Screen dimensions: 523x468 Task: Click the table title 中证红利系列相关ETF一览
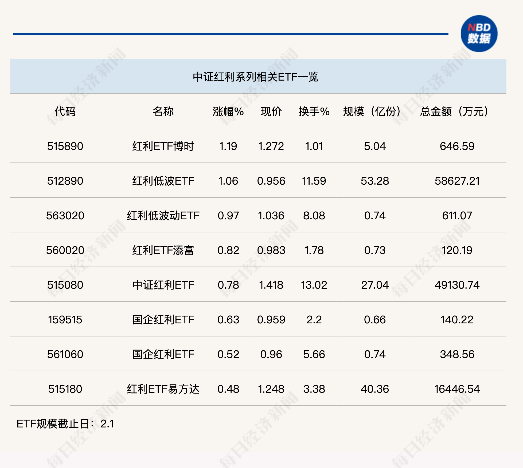coord(255,77)
